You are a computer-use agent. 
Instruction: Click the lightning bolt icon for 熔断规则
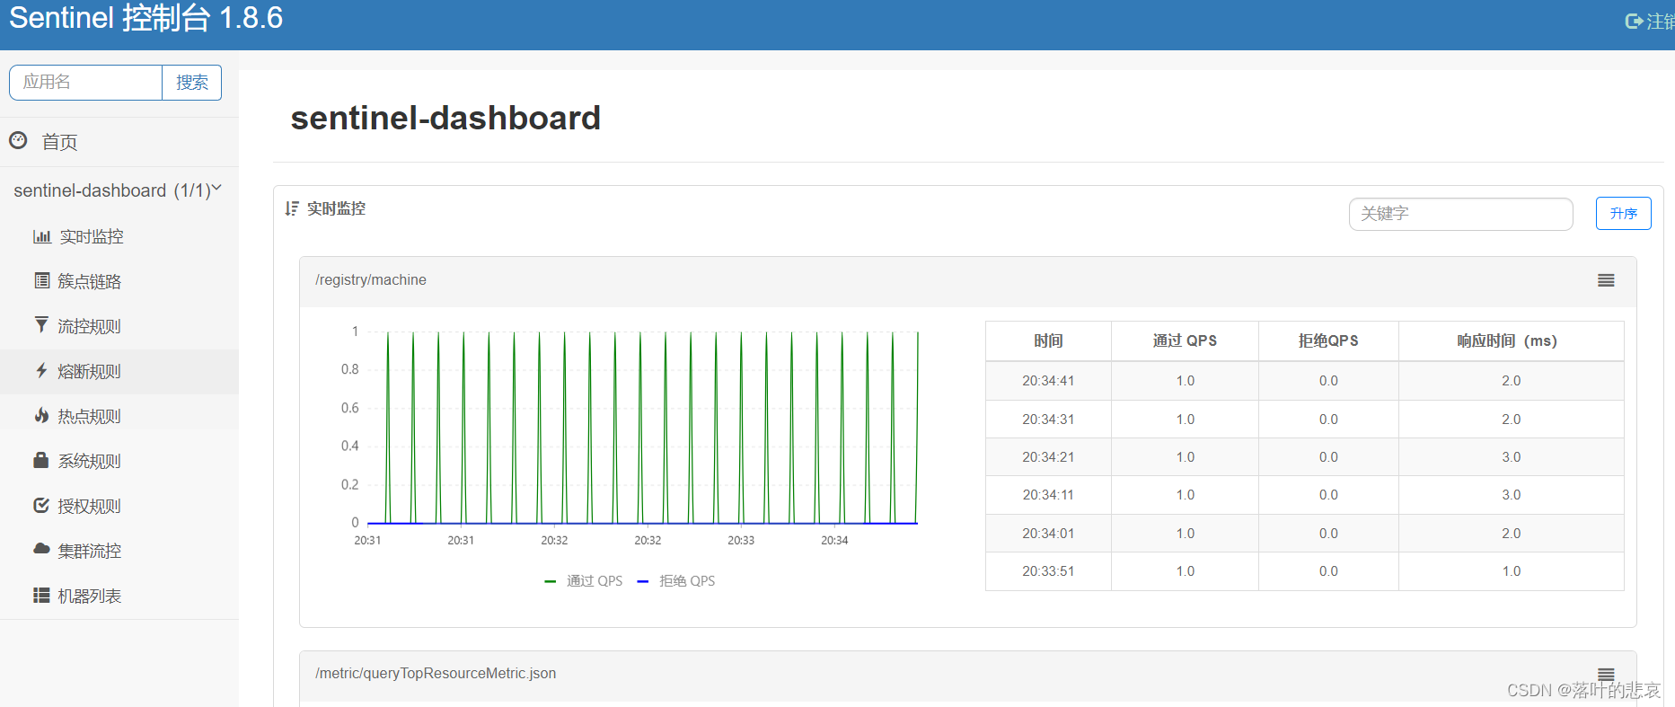tap(41, 370)
